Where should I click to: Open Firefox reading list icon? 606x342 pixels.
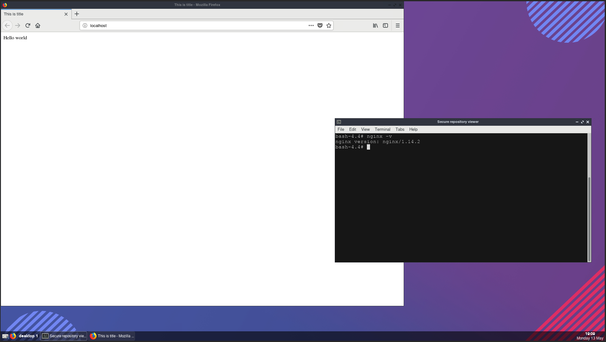375,25
